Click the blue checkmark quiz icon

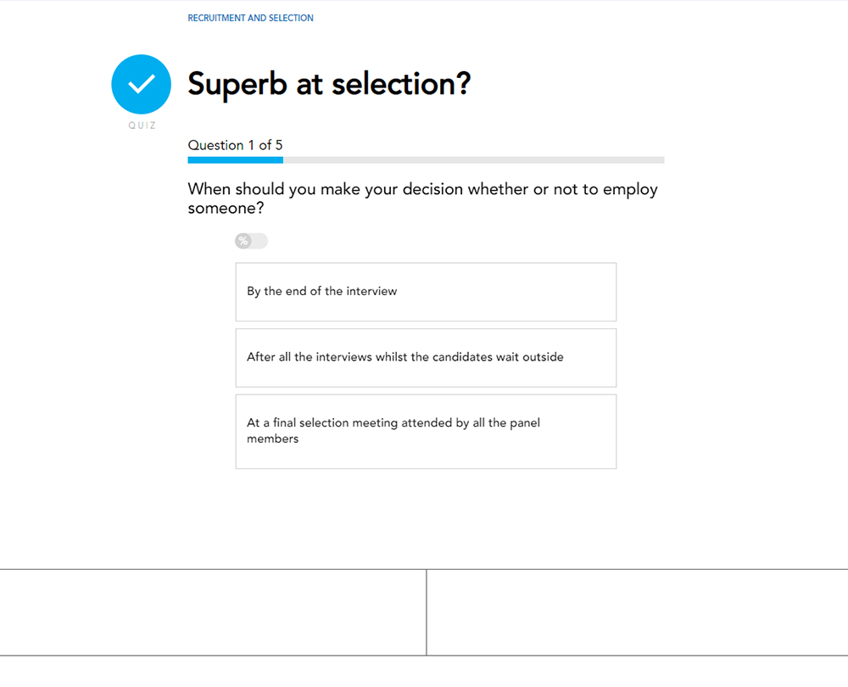141,84
